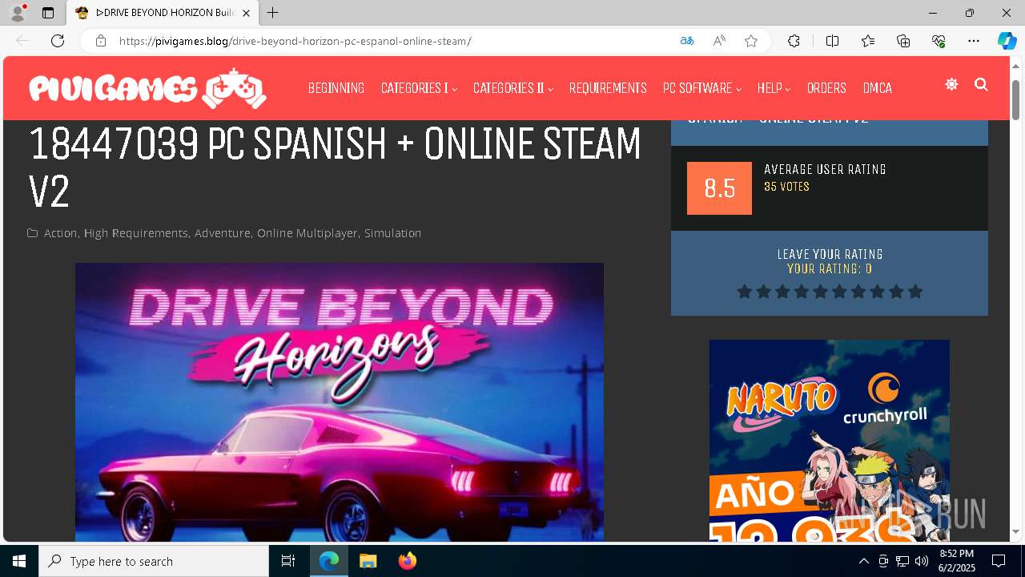The height and width of the screenshot is (577, 1025).
Task: Click the page vertical scrollbar thumb
Action: tap(1015, 100)
